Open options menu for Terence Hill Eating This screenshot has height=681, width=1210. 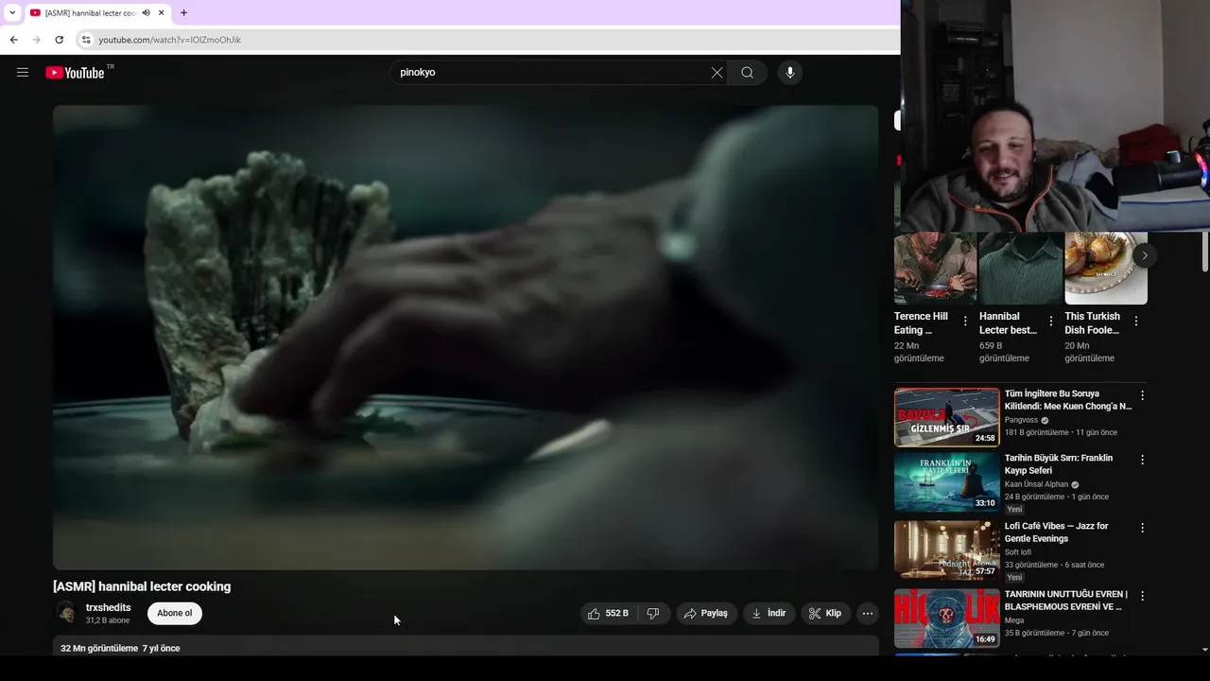click(965, 322)
